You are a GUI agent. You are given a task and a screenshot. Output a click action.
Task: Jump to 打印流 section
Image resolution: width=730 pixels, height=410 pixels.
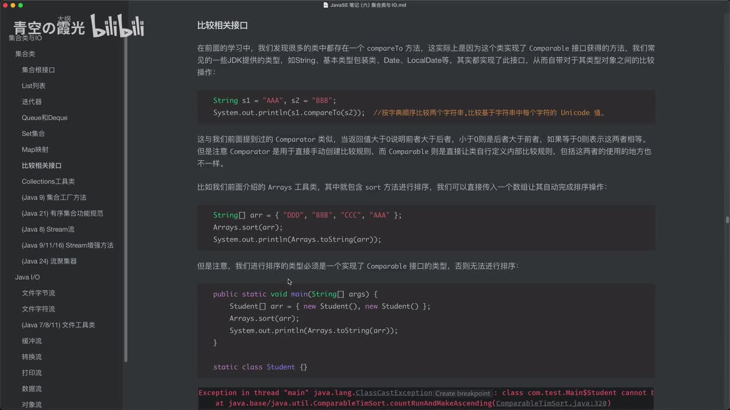coord(32,372)
